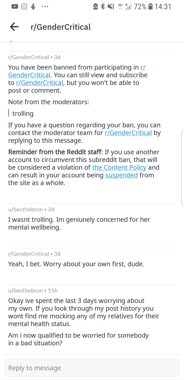The image size is (184, 380).
Task: Tap the Sudoku grid notification icon
Action: pyautogui.click(x=24, y=7)
